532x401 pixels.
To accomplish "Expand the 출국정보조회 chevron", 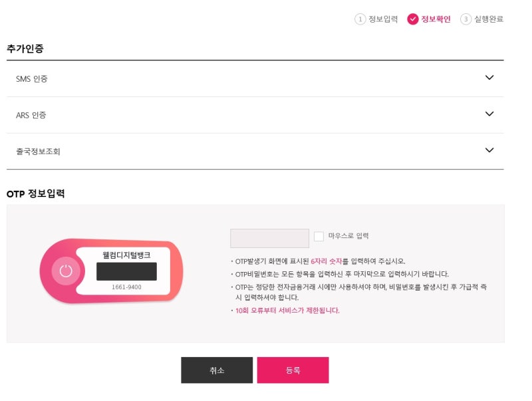I will pyautogui.click(x=489, y=150).
